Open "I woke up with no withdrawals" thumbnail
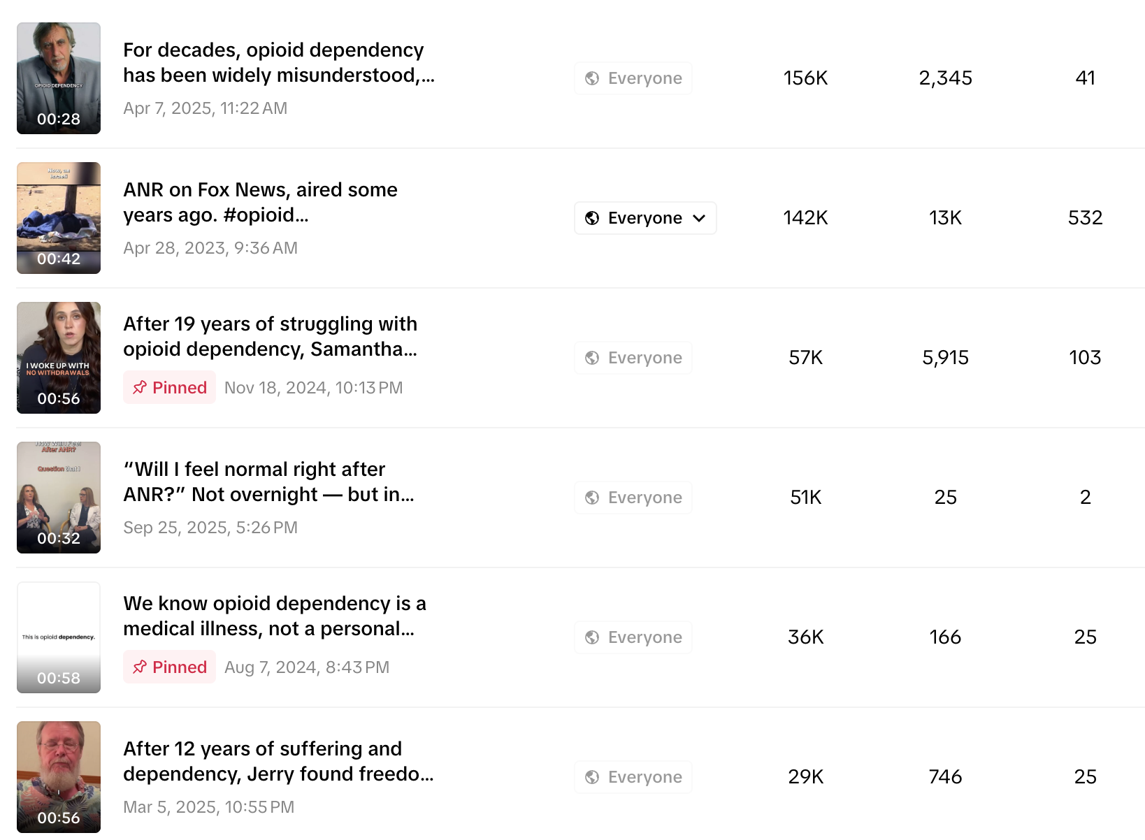Viewport: 1145px width, 840px height. [59, 358]
